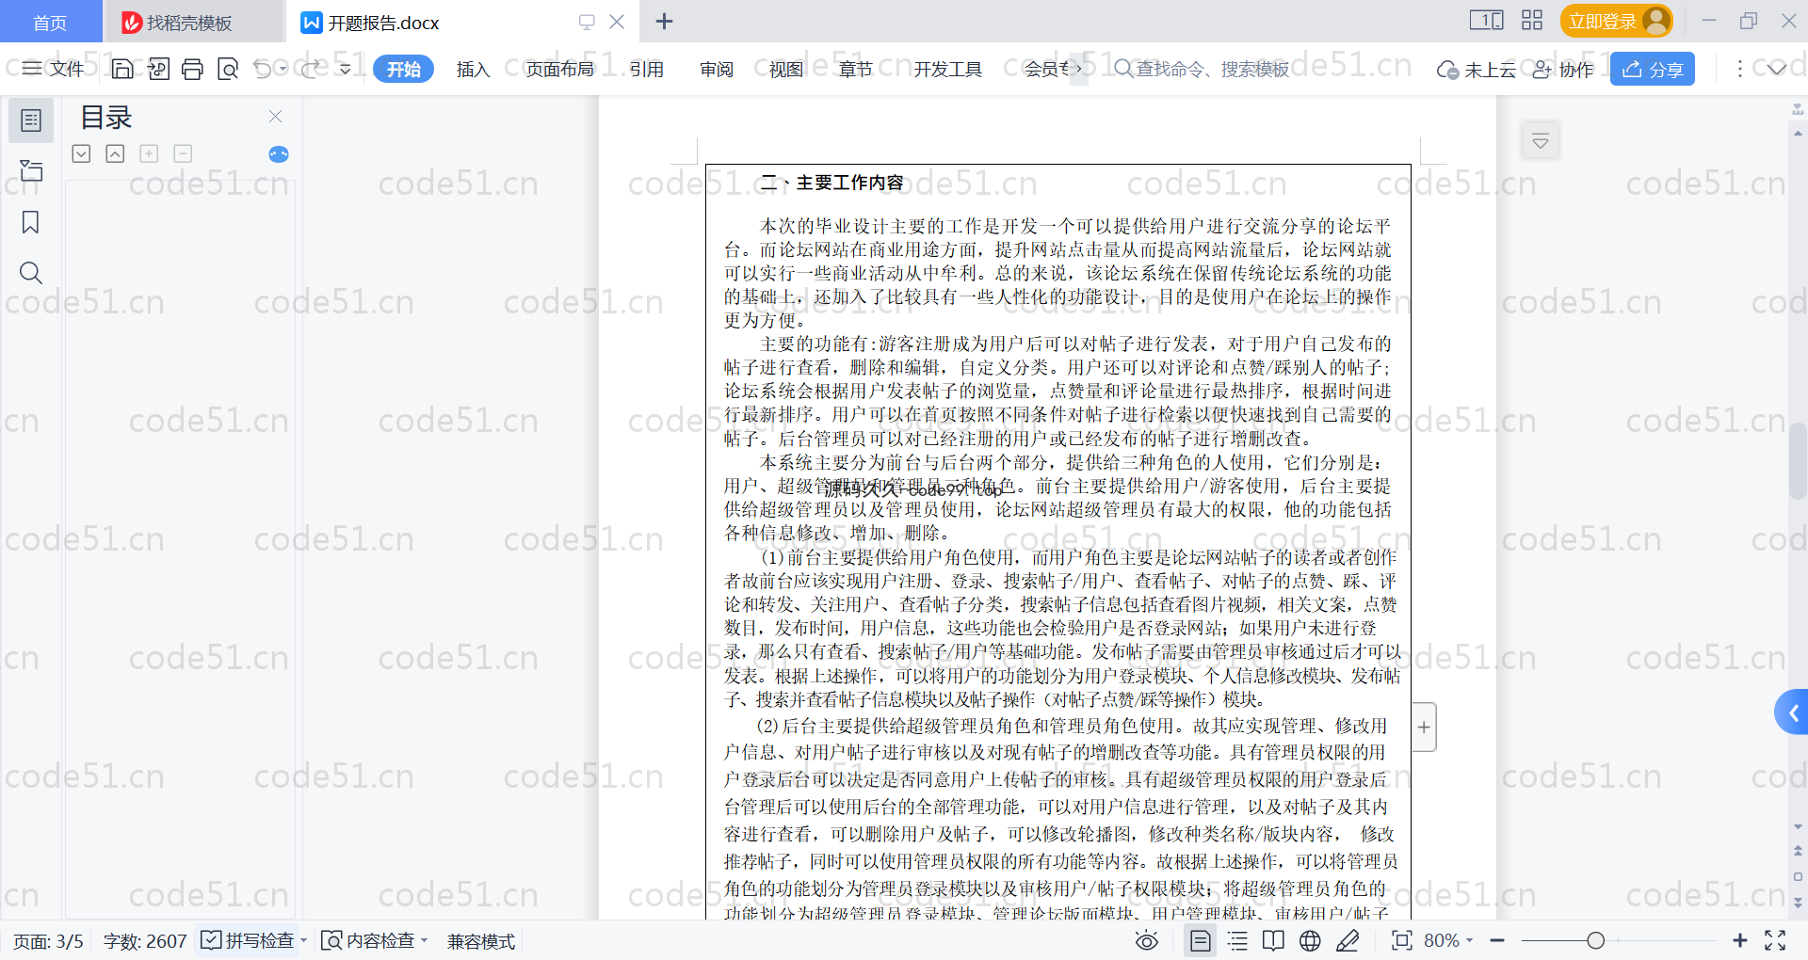Switch to the 插入 tab
The height and width of the screenshot is (960, 1808).
point(473,69)
